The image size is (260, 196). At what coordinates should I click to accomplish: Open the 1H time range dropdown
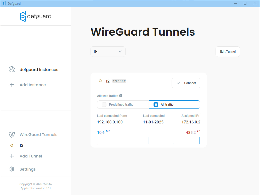coord(108,52)
